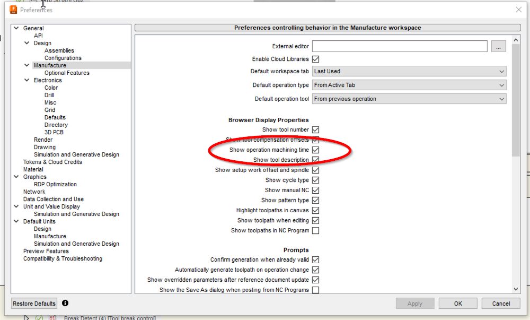
Task: Toggle Show operation machining time checkbox
Action: pyautogui.click(x=316, y=150)
